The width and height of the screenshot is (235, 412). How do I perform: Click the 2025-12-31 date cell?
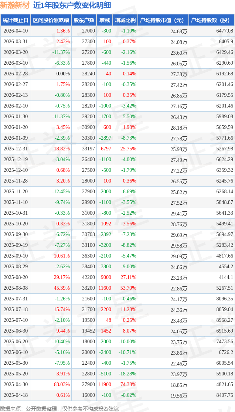click(16, 149)
